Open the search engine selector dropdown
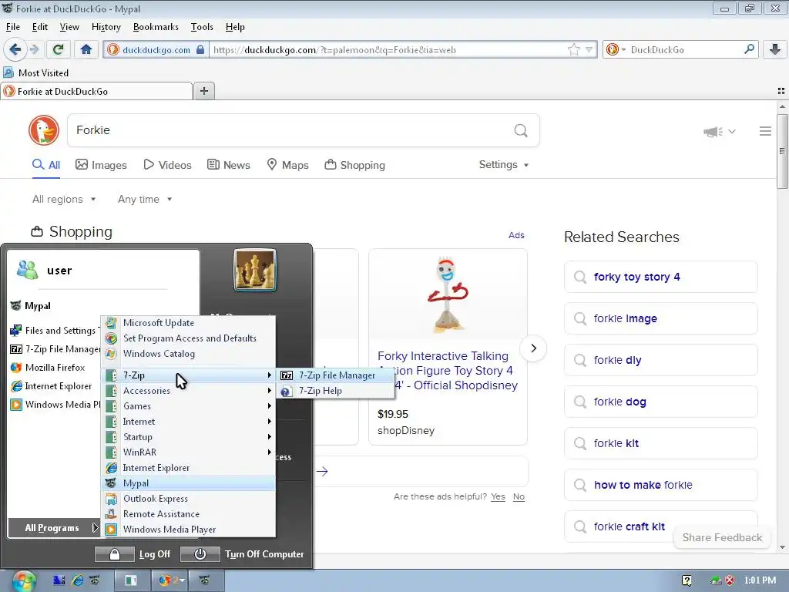 click(x=616, y=49)
